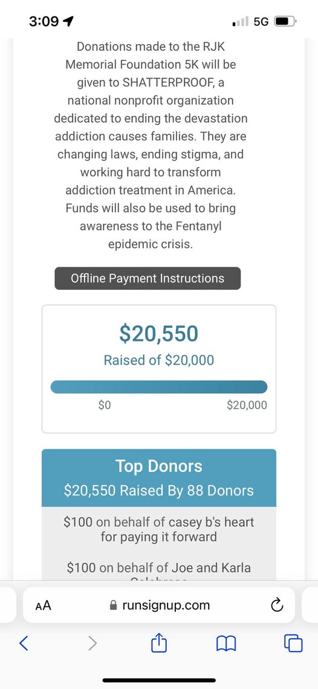Tap the casey b's heart donation entry
Viewport: 318px width, 689px height.
coord(159,529)
